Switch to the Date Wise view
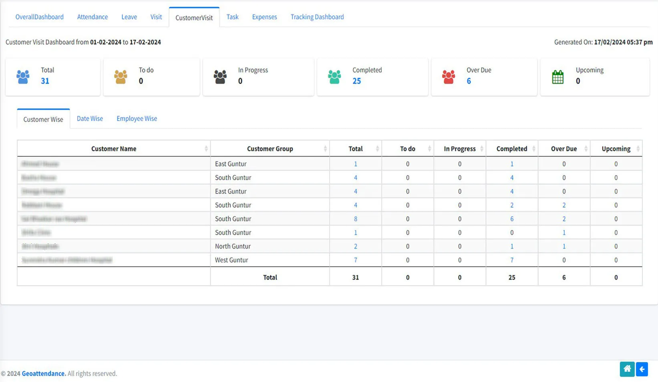This screenshot has height=382, width=658. 90,118
